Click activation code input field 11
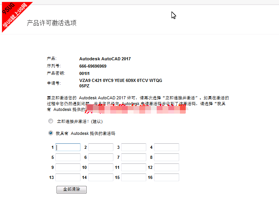 point(134,167)
